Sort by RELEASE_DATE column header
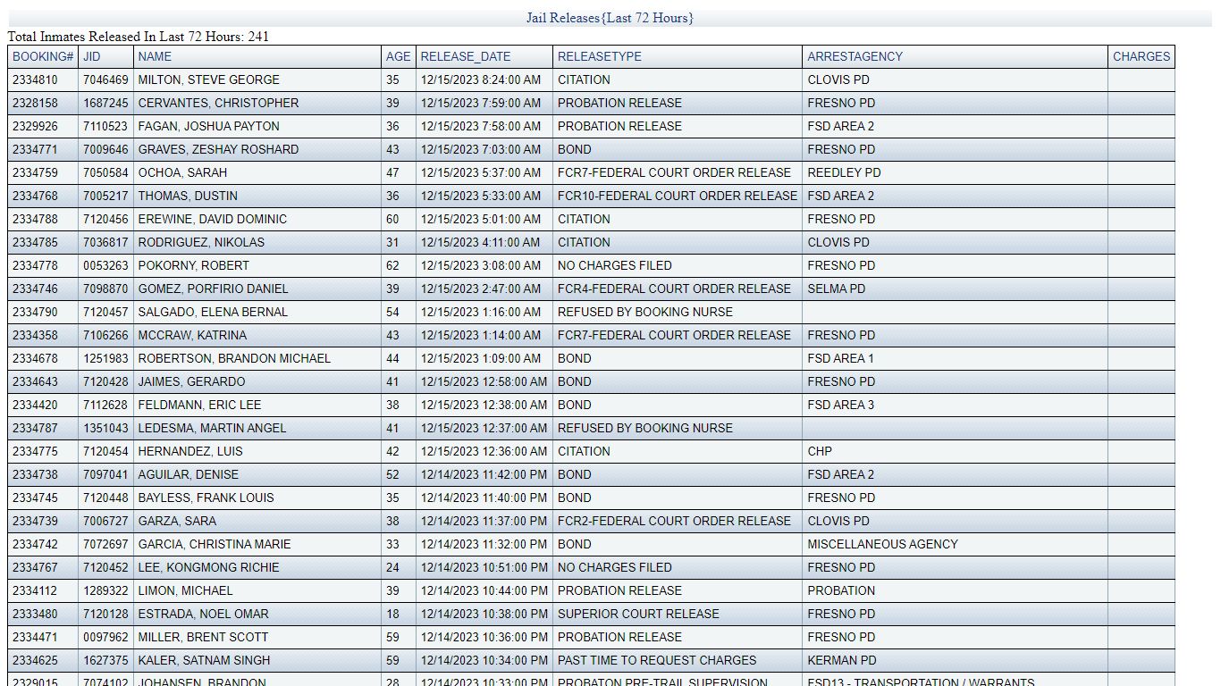 point(466,56)
